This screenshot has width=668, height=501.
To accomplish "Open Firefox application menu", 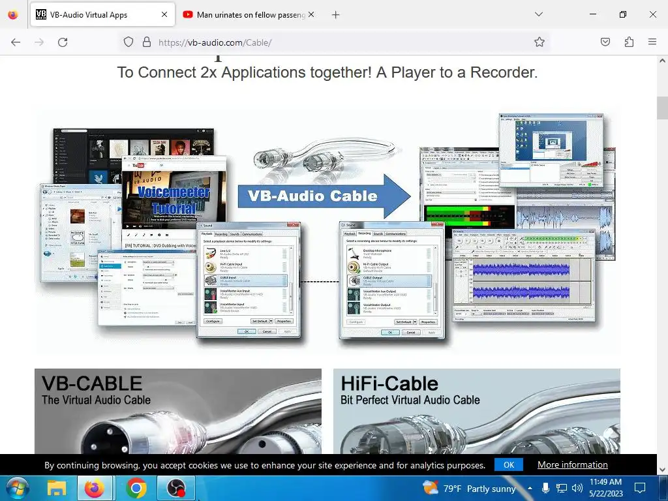I will (x=652, y=42).
